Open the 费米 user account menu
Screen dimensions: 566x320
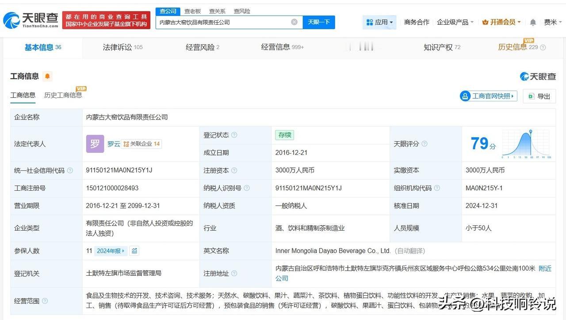click(552, 22)
